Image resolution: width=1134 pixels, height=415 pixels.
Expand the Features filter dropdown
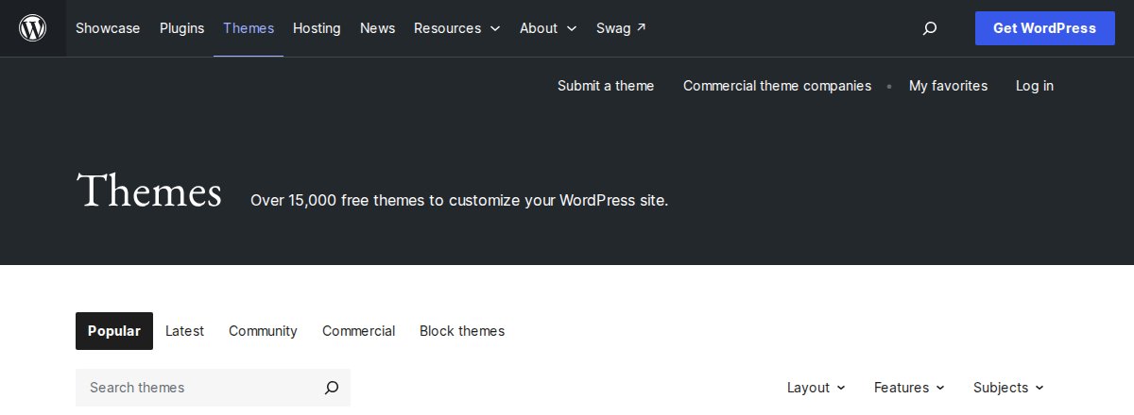909,388
